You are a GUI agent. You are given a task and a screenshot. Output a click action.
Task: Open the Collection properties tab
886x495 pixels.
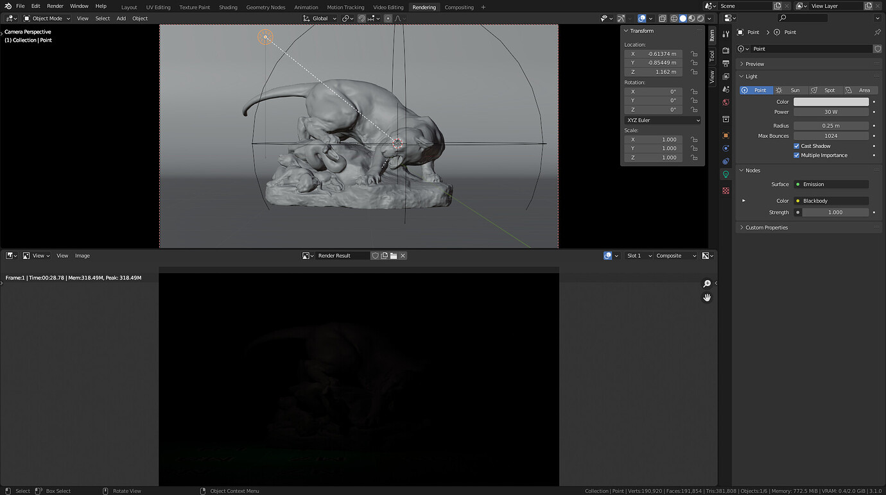725,119
